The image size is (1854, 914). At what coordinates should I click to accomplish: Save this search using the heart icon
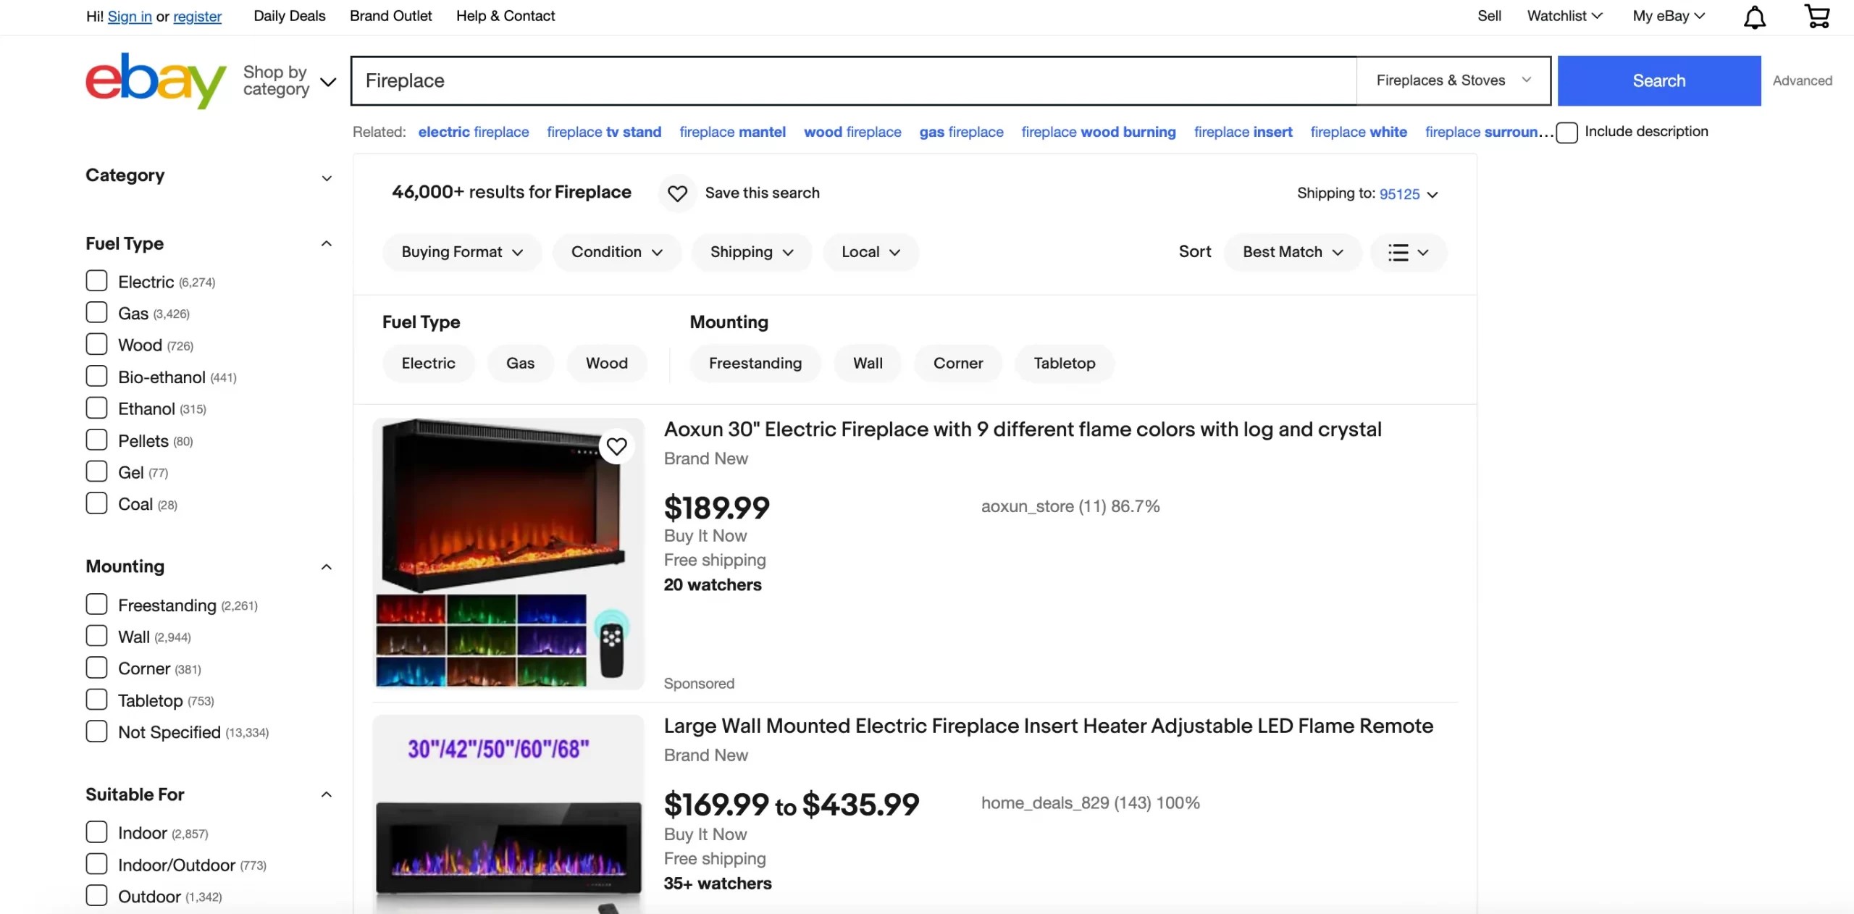(676, 193)
